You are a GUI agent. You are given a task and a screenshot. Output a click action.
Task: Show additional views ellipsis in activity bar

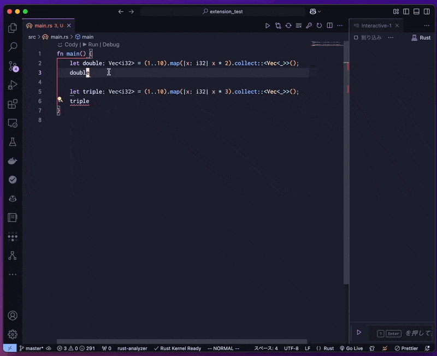(x=13, y=275)
